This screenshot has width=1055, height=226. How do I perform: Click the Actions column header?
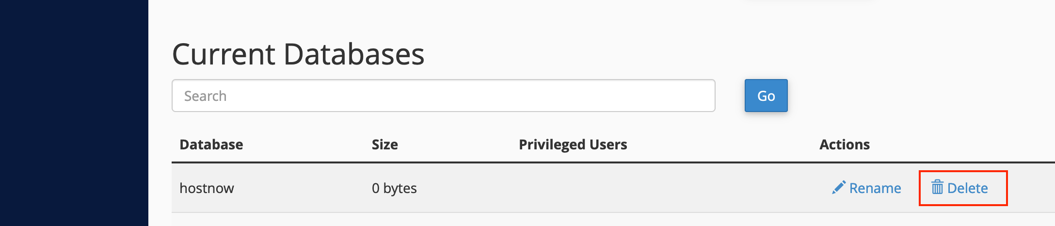click(x=845, y=145)
